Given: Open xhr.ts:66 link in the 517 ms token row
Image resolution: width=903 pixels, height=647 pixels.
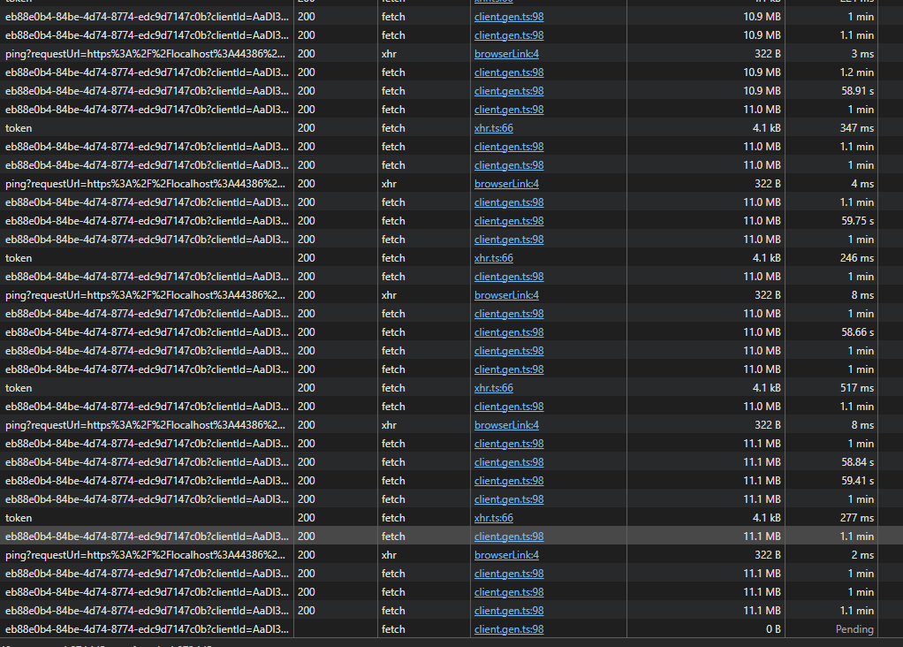Looking at the screenshot, I should [x=493, y=388].
